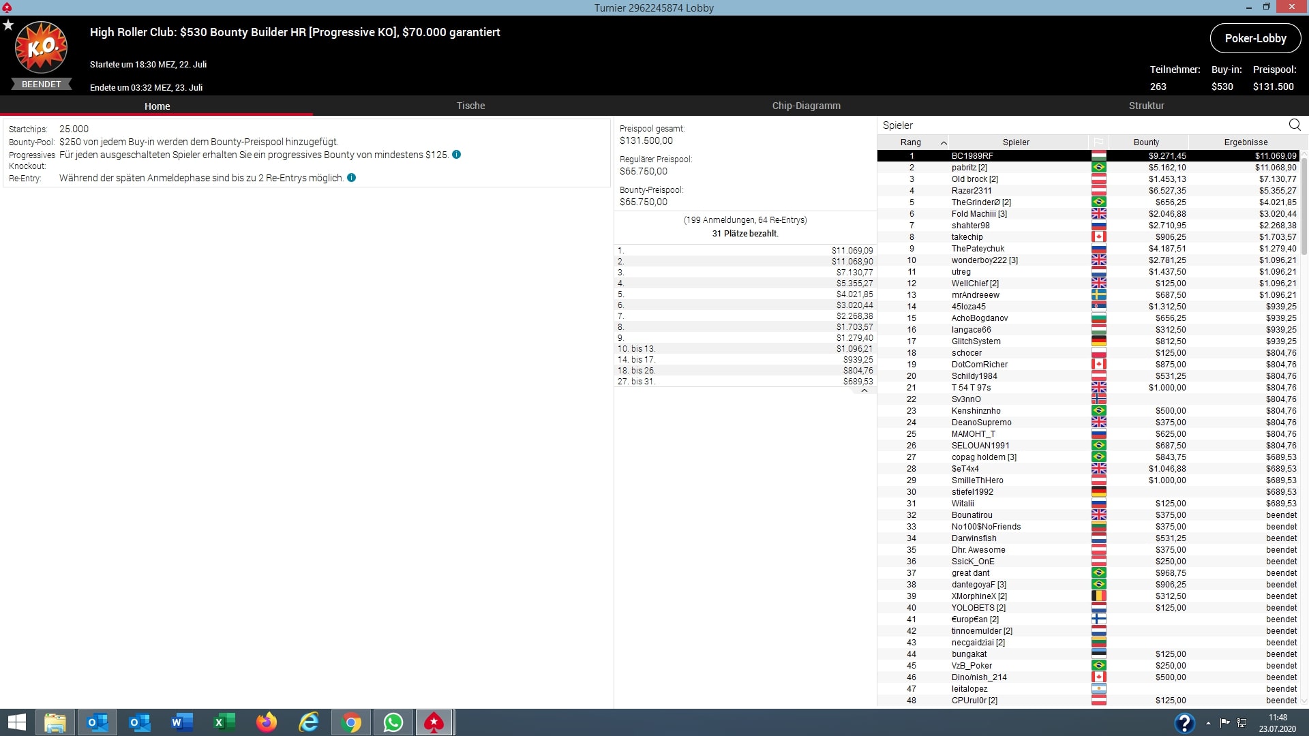Open WhatsApp from the taskbar

[393, 722]
